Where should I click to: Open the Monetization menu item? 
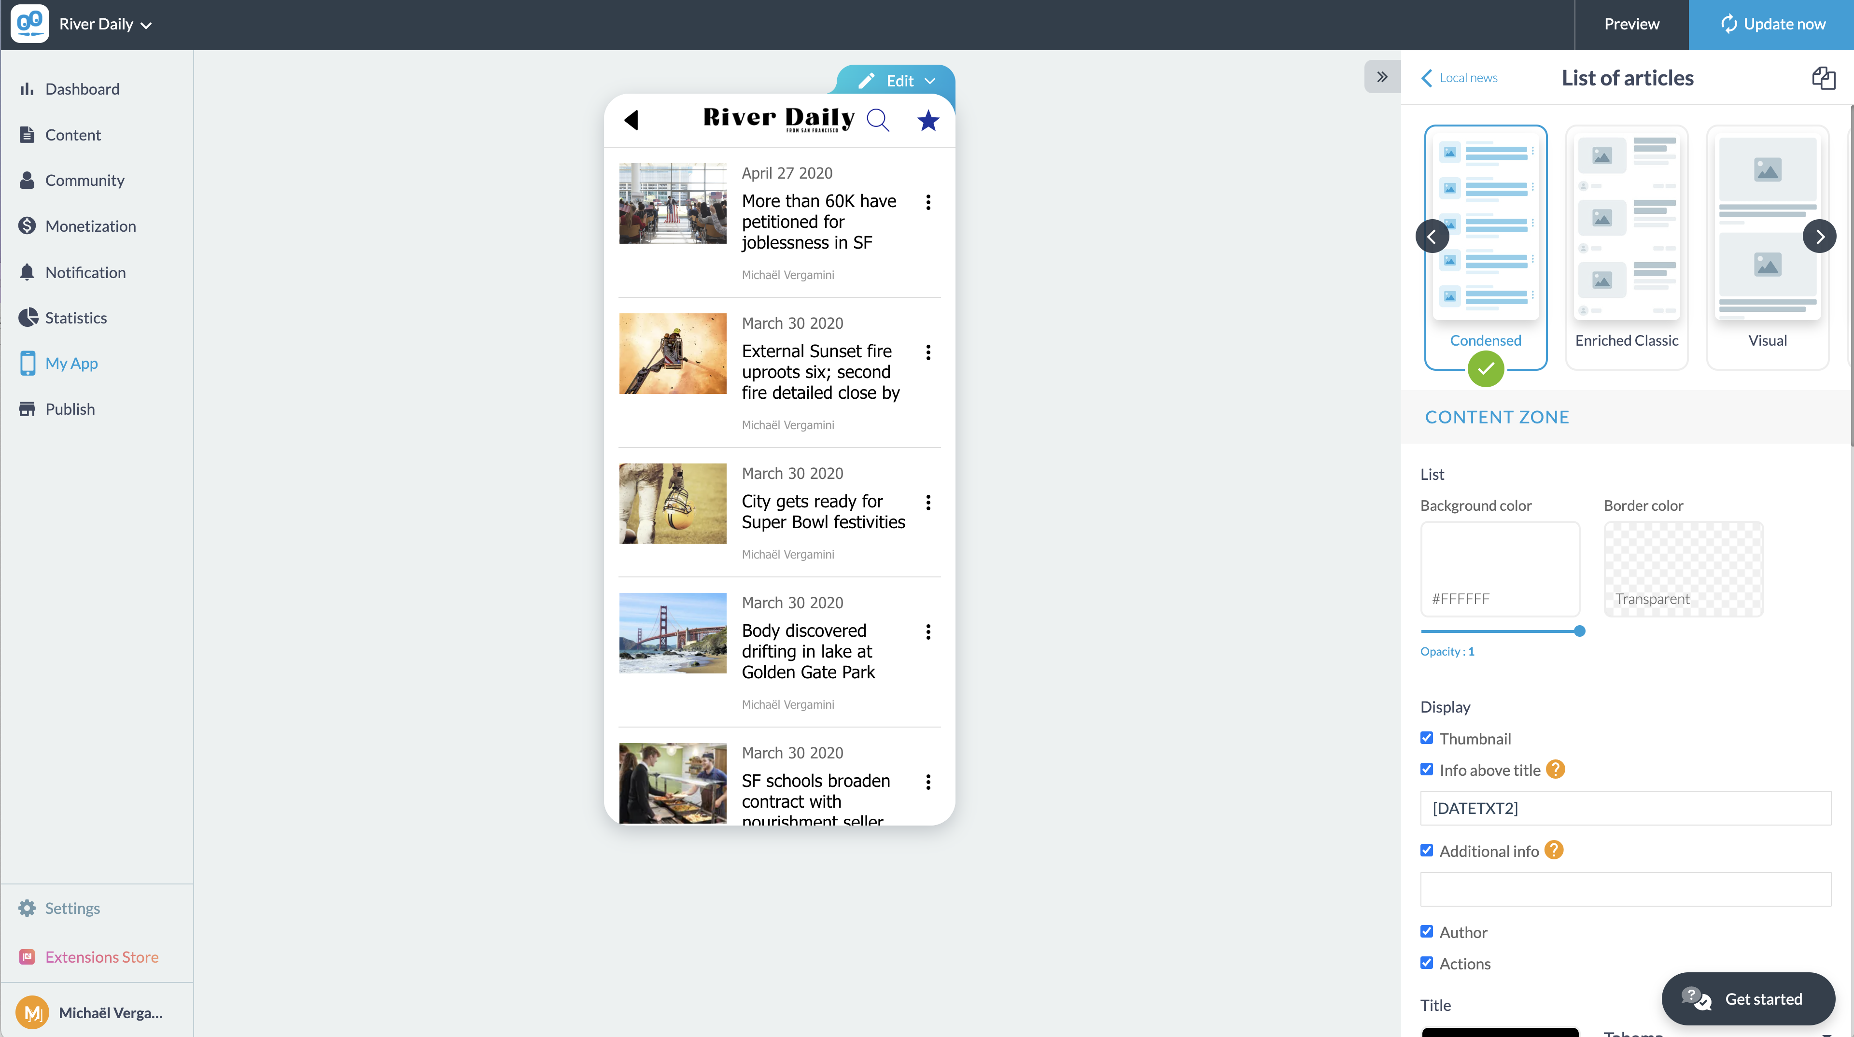tap(90, 226)
